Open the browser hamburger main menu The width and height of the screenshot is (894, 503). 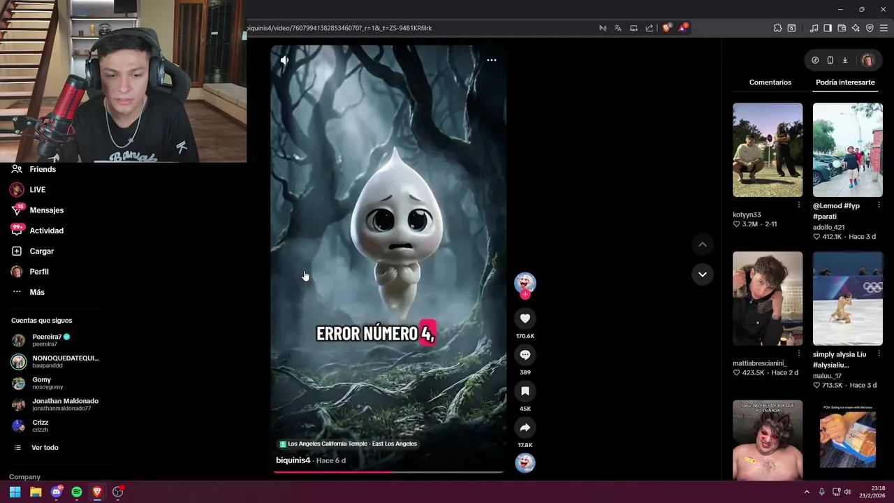pos(884,28)
